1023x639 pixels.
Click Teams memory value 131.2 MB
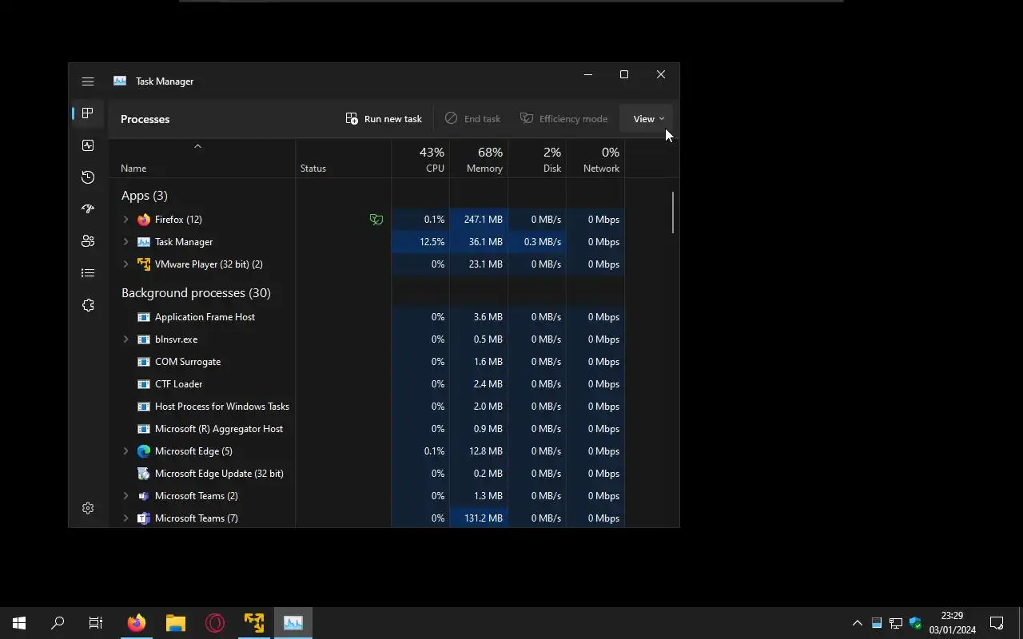(x=483, y=518)
